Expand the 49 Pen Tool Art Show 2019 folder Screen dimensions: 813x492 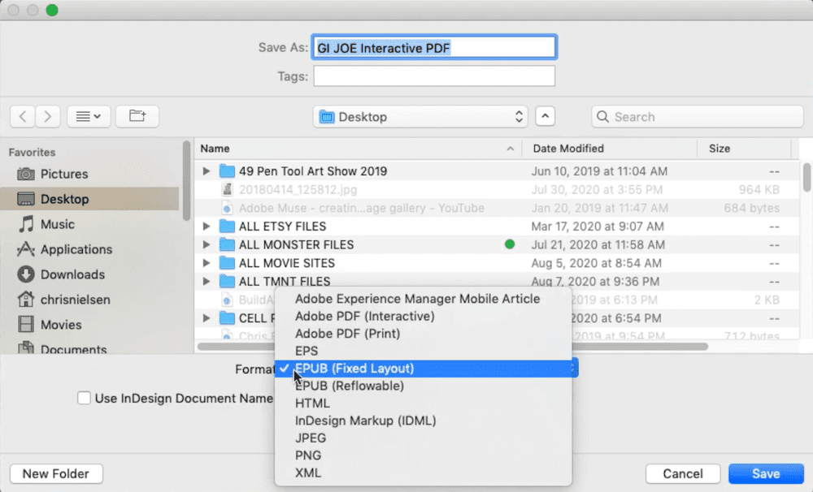click(207, 171)
